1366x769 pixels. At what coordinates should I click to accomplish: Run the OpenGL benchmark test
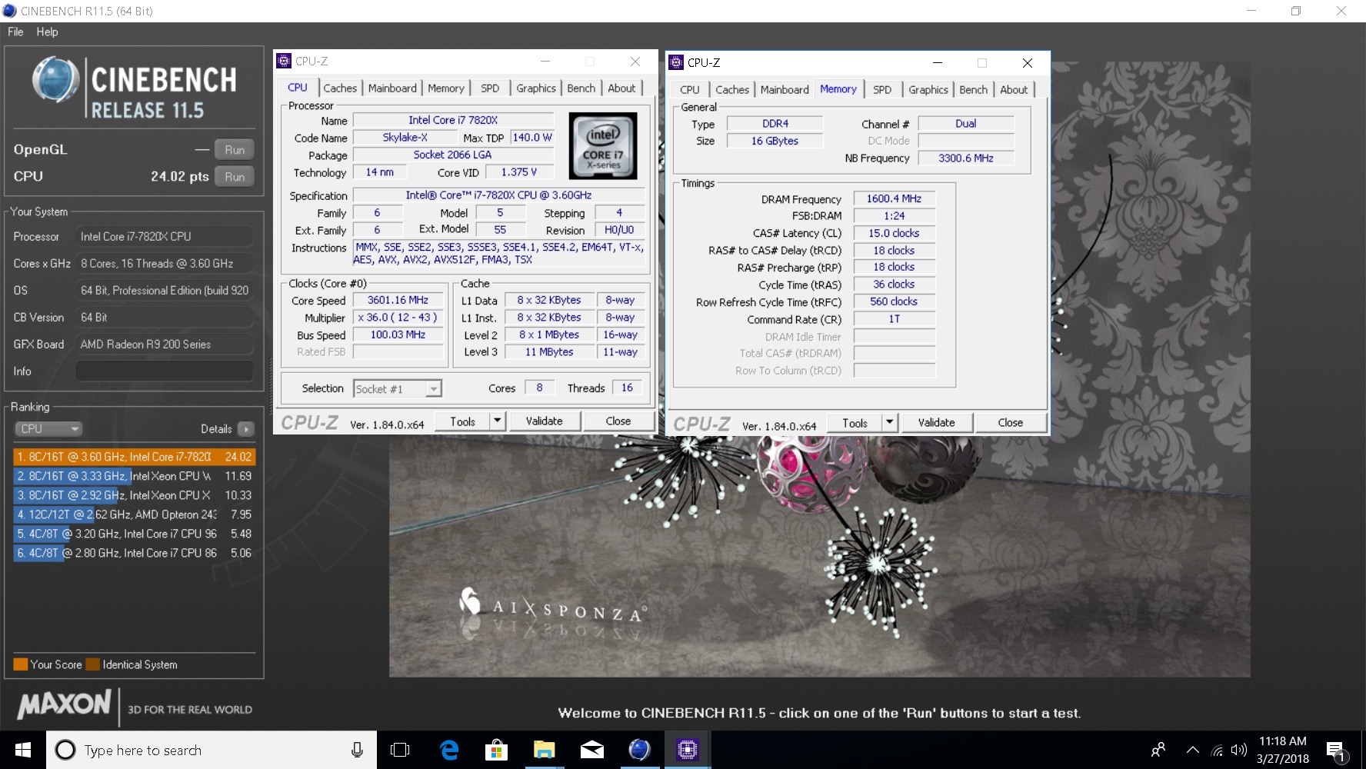pos(235,150)
